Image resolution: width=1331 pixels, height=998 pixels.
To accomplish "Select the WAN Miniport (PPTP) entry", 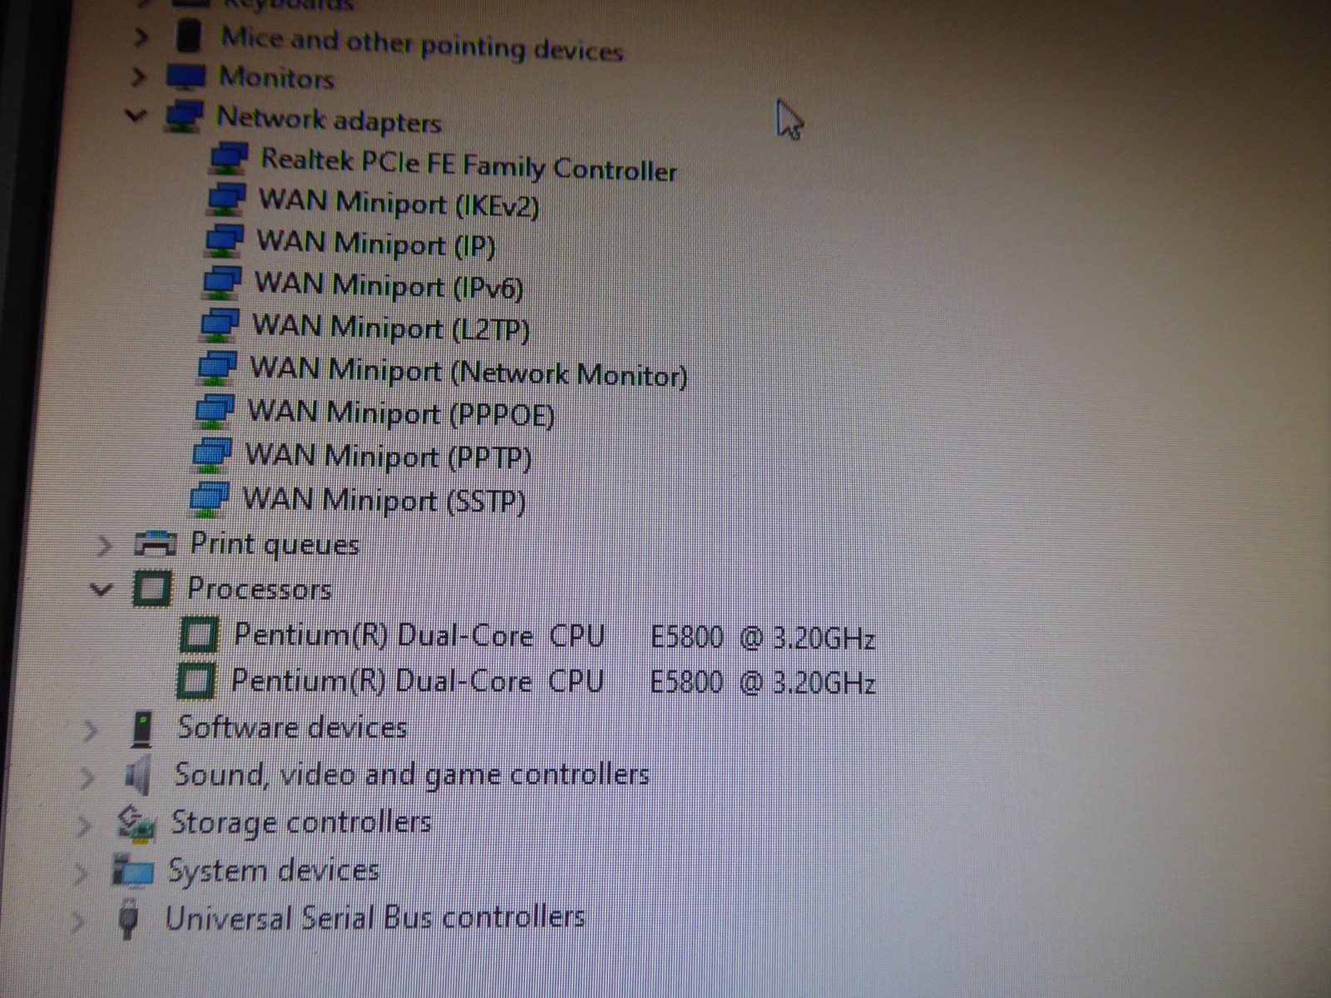I will pyautogui.click(x=388, y=457).
